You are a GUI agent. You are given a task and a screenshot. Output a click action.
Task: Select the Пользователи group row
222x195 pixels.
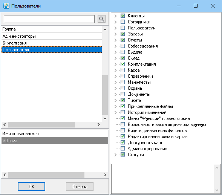point(52,50)
